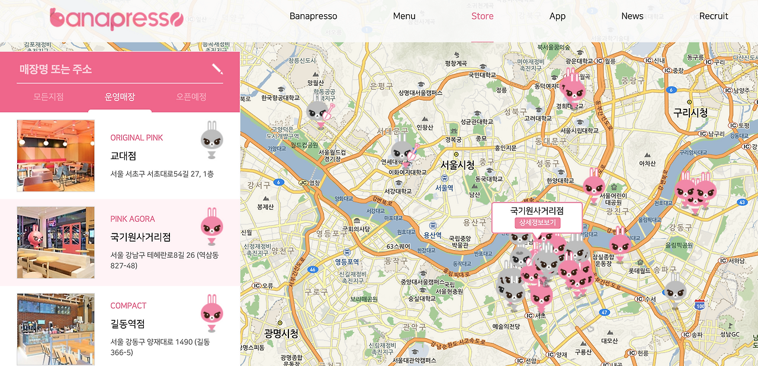758x366 pixels.
Task: Open the 교대점 store photo thumbnail
Action: (x=56, y=156)
